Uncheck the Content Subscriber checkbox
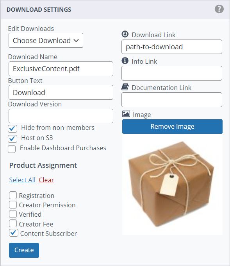This screenshot has width=230, height=266. tap(14, 233)
